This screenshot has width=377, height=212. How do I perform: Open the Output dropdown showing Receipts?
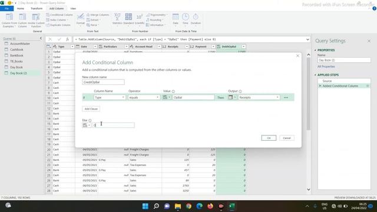click(259, 97)
